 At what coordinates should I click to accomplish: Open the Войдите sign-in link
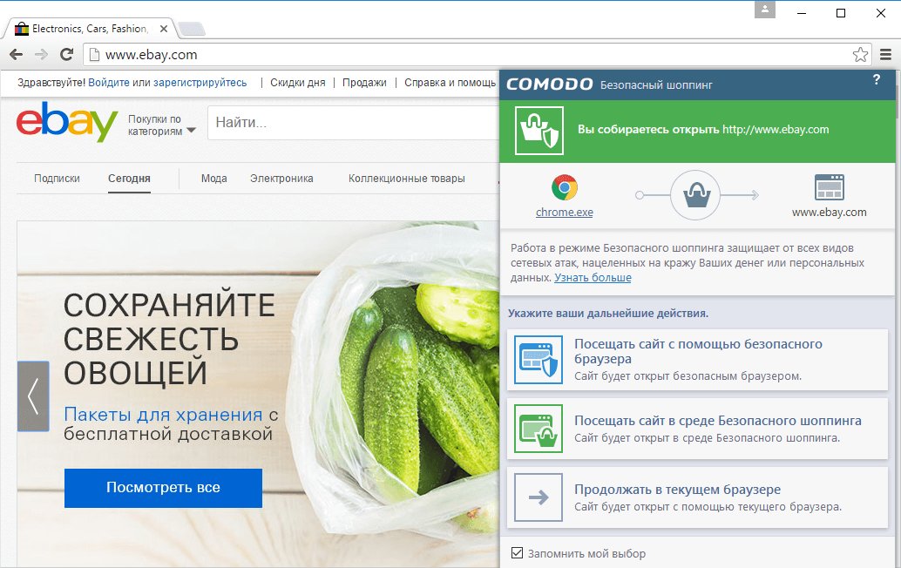[x=109, y=83]
